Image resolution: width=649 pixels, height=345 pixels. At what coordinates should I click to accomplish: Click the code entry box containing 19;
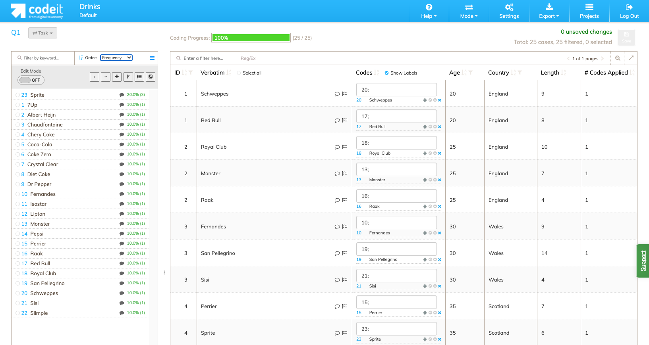(396, 249)
